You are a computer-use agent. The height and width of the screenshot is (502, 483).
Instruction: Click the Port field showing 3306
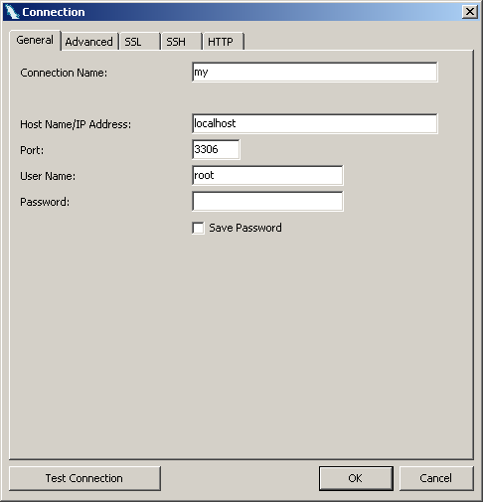click(216, 149)
